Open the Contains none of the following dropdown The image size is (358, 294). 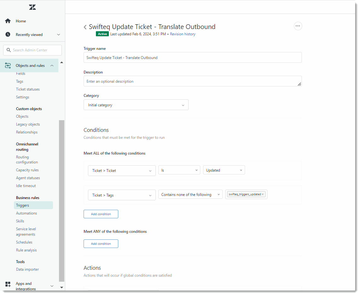[x=190, y=194]
